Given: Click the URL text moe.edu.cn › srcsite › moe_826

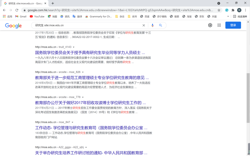Looking at the screenshot, I should (58, 72).
